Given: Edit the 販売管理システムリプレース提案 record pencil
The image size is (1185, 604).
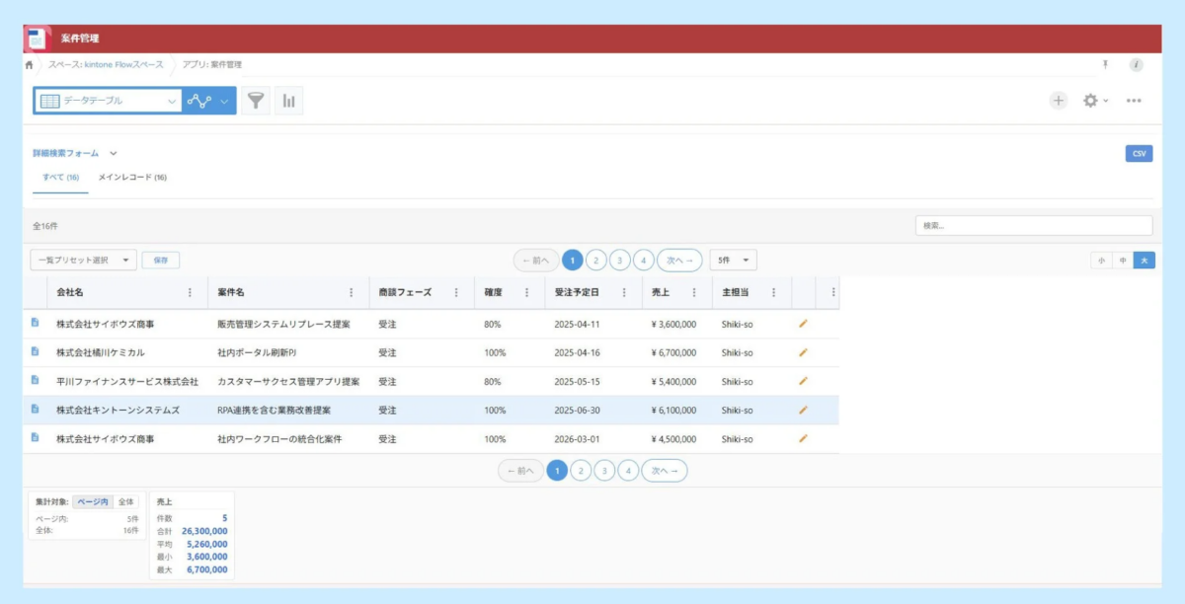Looking at the screenshot, I should coord(803,323).
